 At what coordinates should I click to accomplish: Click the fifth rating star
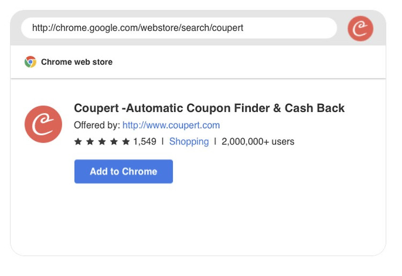tap(126, 141)
